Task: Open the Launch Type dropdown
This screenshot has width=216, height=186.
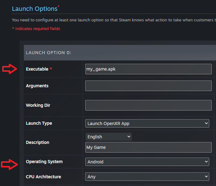Action: pos(147,123)
